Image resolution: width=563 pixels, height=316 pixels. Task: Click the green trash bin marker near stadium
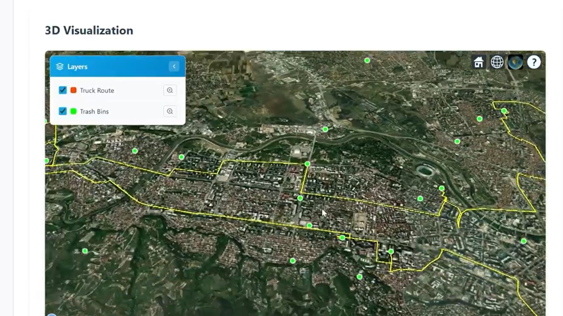click(441, 188)
